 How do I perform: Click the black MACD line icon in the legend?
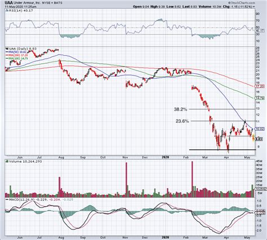[7, 199]
